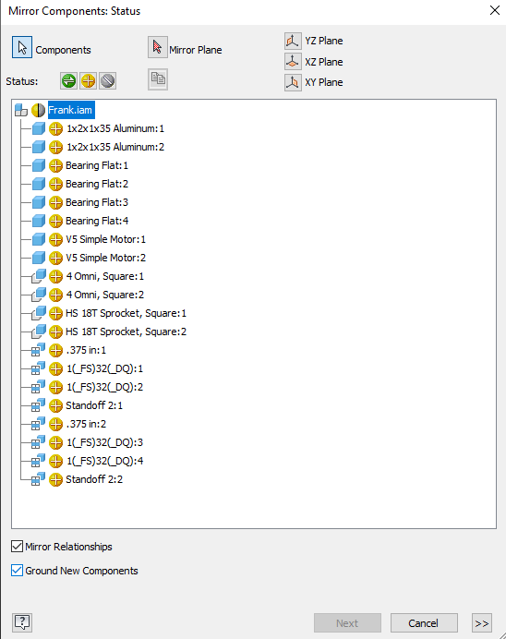Viewport: 506px width, 639px height.
Task: Activate the Components selection arrow button
Action: [22, 47]
